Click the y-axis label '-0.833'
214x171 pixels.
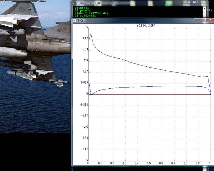[84, 105]
